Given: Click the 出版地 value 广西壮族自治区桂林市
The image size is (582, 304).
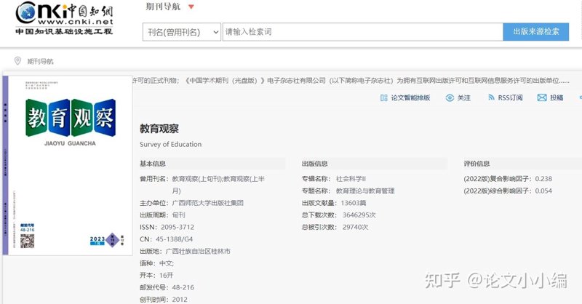Looking at the screenshot, I should (198, 252).
